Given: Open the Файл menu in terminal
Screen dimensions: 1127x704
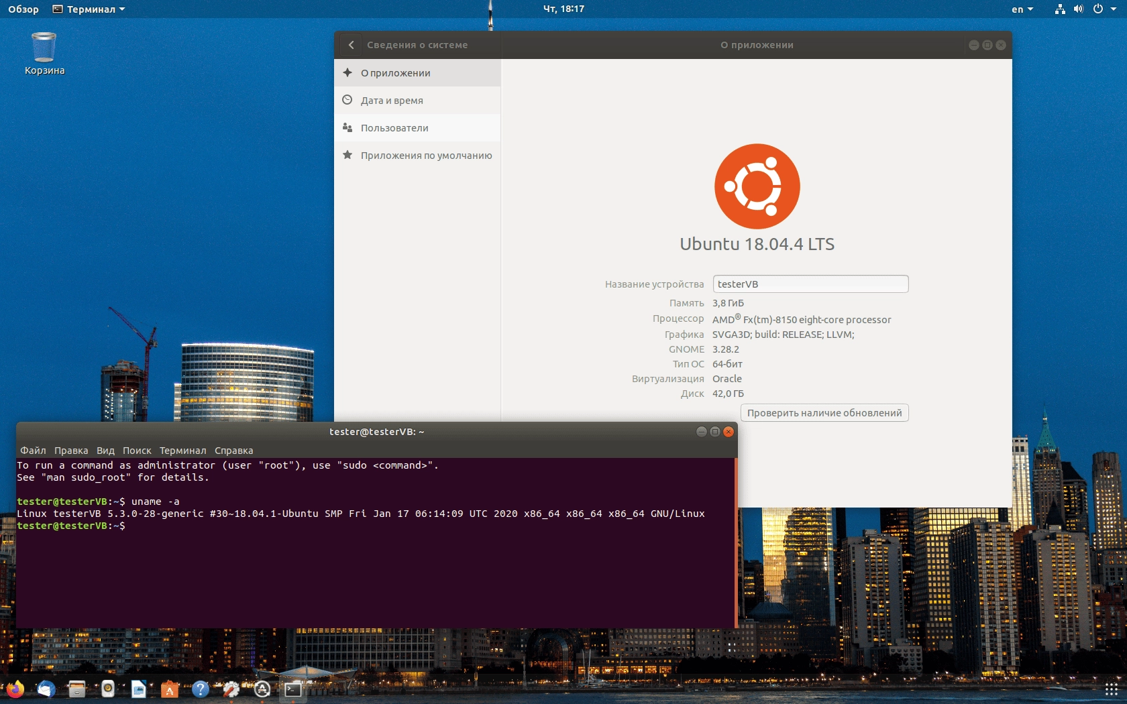Looking at the screenshot, I should click(x=33, y=451).
